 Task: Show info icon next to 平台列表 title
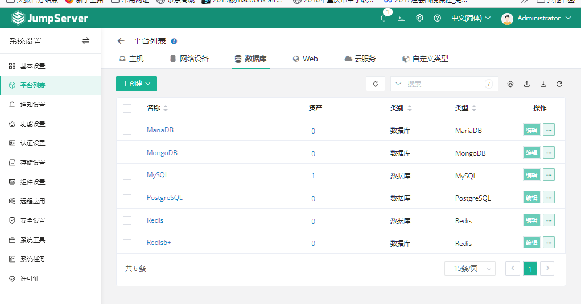pyautogui.click(x=174, y=41)
